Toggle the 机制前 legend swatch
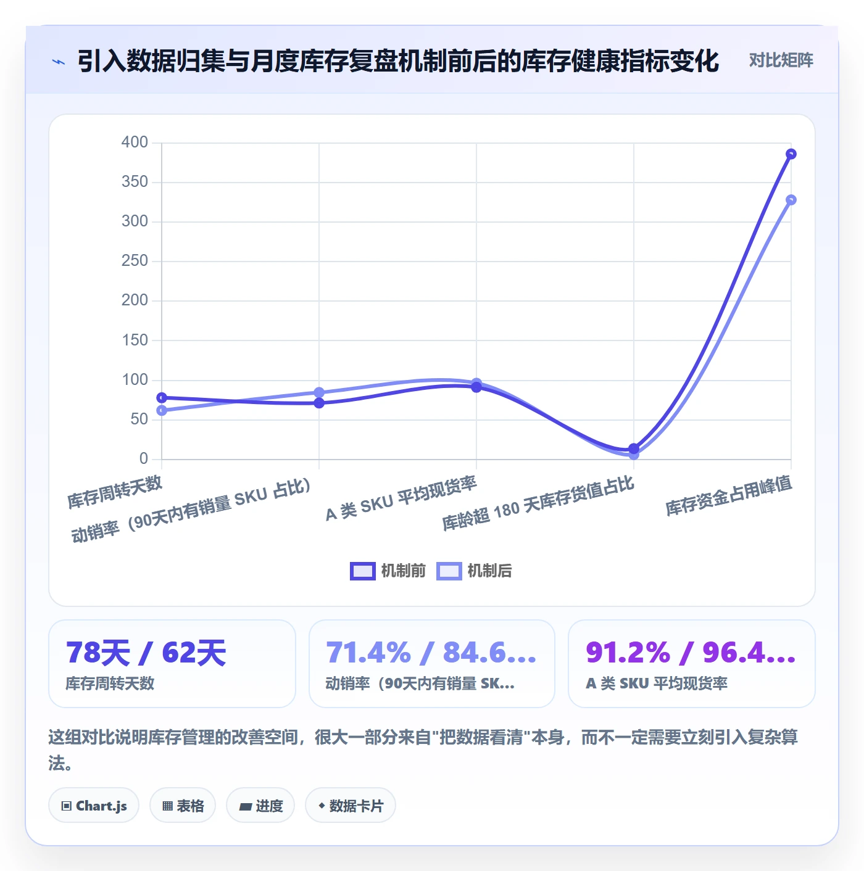 [362, 571]
